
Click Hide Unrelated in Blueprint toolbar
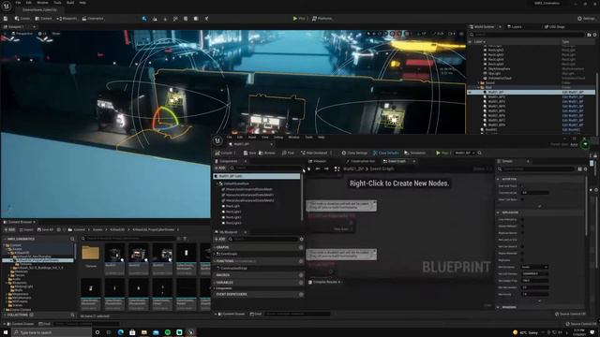pyautogui.click(x=315, y=153)
